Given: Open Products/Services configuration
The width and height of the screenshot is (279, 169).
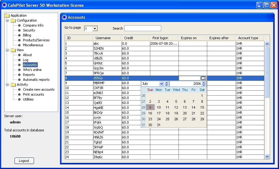Looking at the screenshot, I should click(36, 40).
